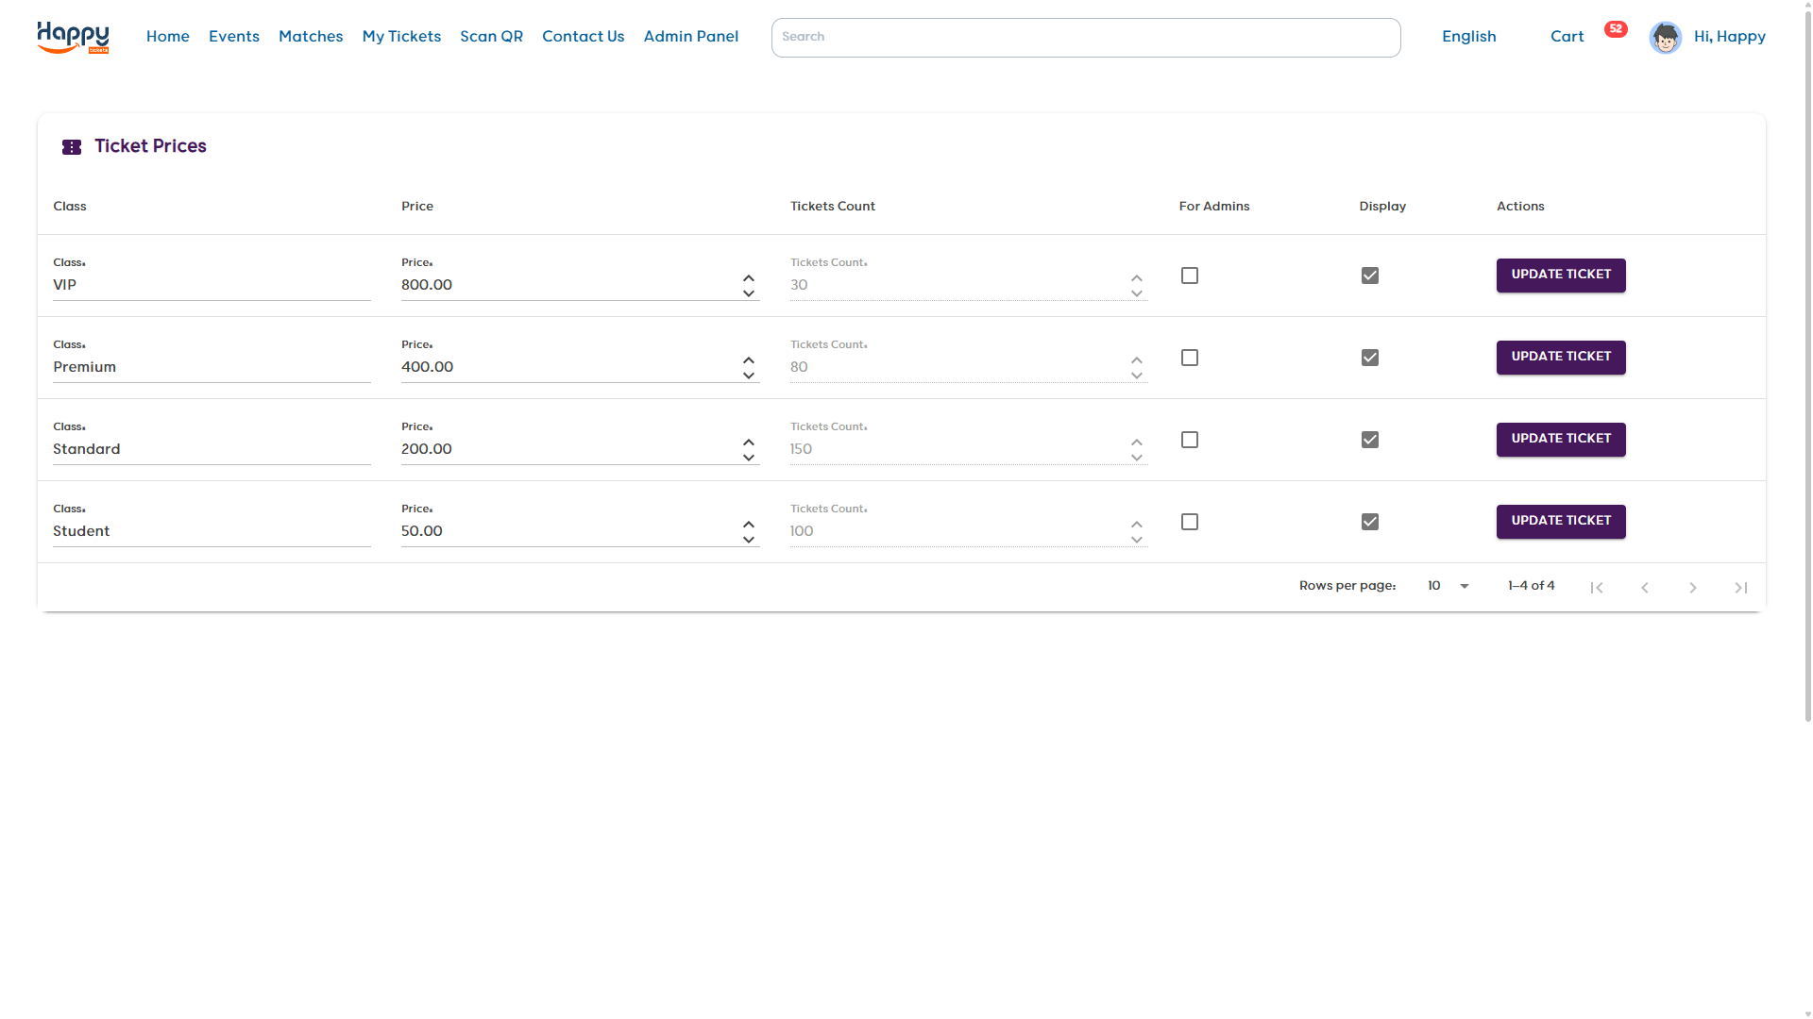1813x1019 pixels.
Task: Uncheck Display for the Premium ticket
Action: pyautogui.click(x=1370, y=358)
